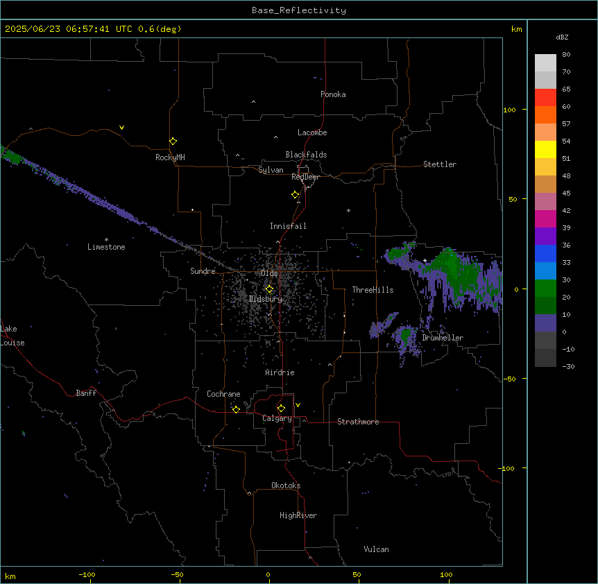Select the Okotoks label

click(x=286, y=486)
